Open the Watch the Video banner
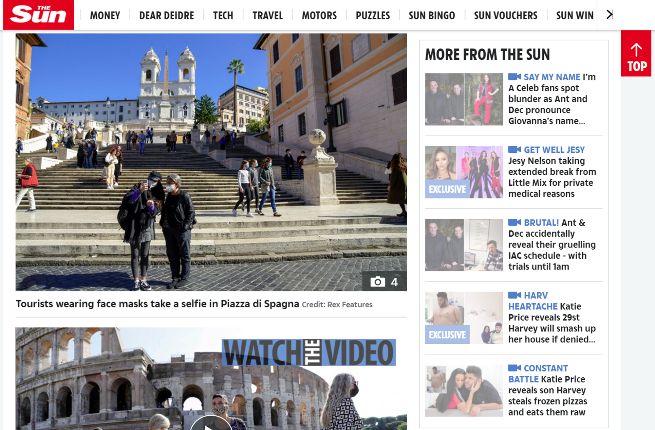The image size is (655, 430). 309,353
